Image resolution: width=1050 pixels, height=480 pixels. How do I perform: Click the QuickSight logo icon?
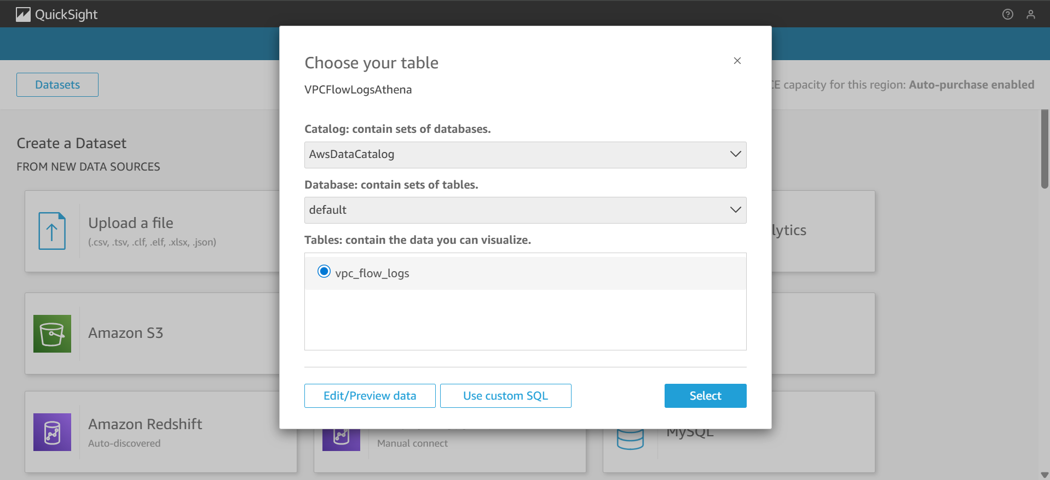[x=23, y=14]
